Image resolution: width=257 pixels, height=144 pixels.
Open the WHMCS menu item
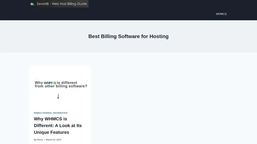click(221, 14)
